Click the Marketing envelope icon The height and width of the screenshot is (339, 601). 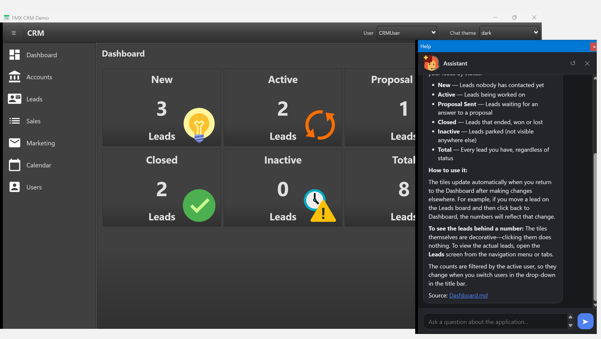[x=14, y=143]
